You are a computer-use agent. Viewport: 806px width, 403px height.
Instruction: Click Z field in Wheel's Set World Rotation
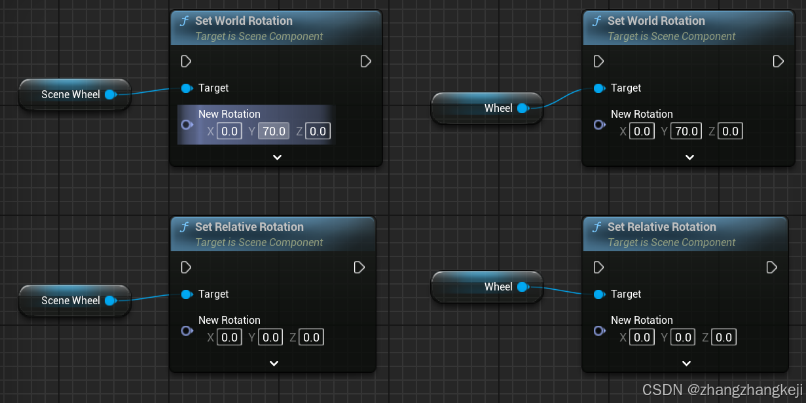point(731,131)
